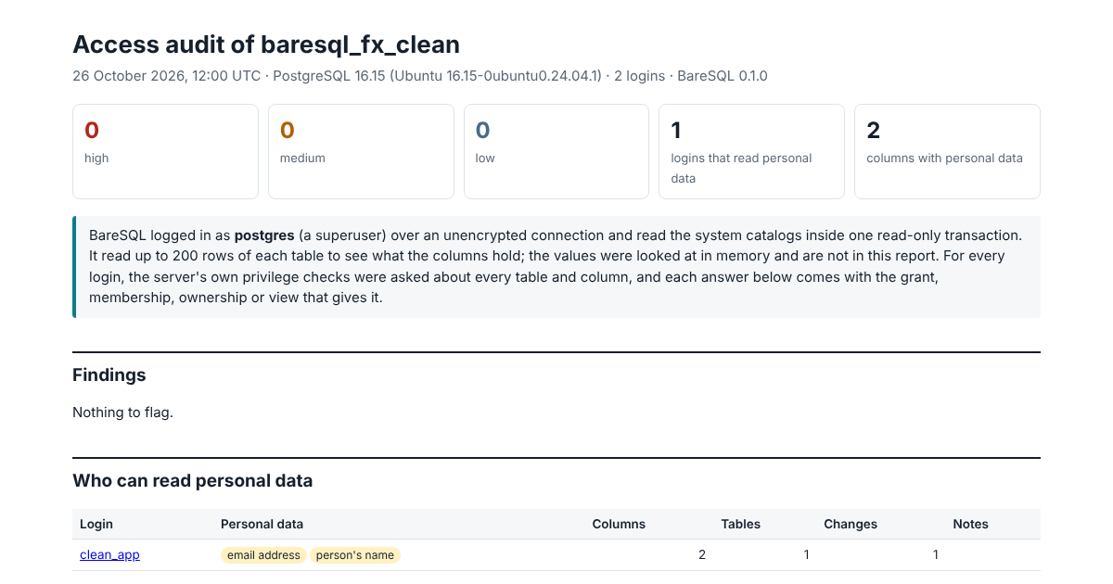The image size is (1113, 584).
Task: Click the report date and PostgreSQL version line
Action: [x=420, y=76]
